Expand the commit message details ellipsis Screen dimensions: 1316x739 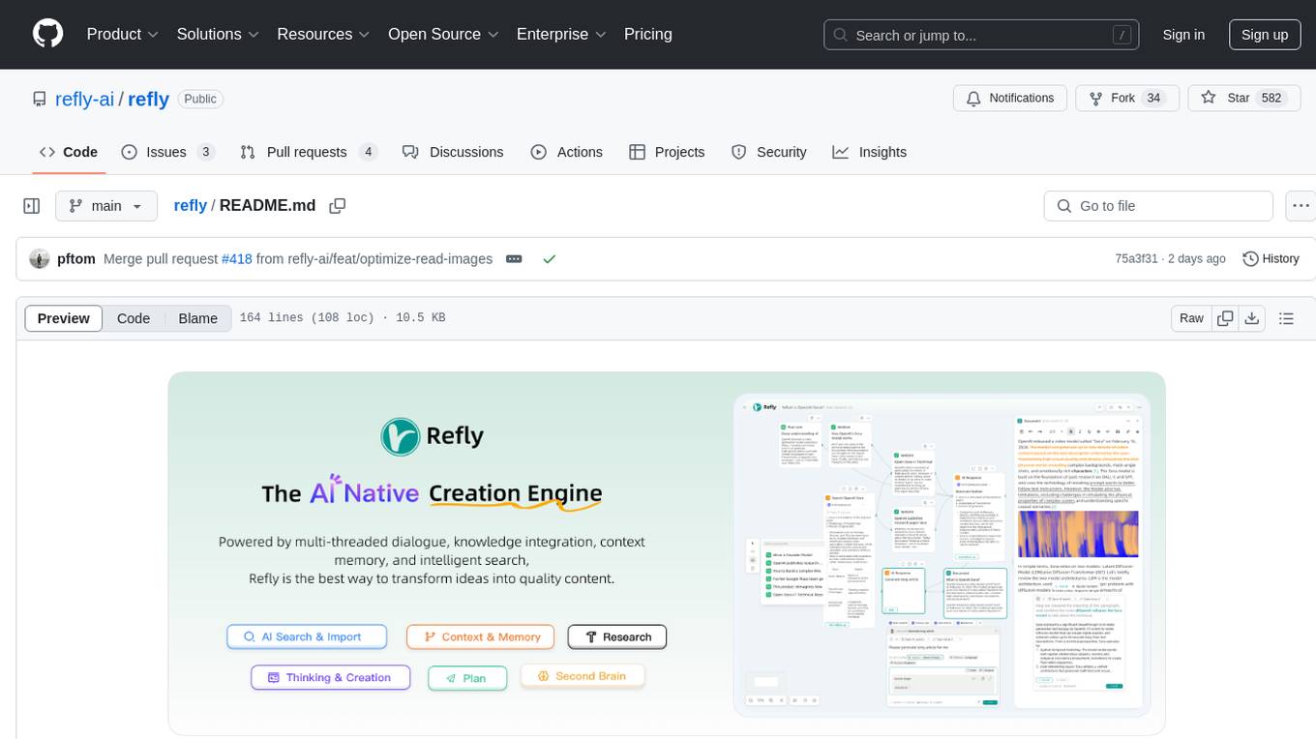[x=514, y=259]
